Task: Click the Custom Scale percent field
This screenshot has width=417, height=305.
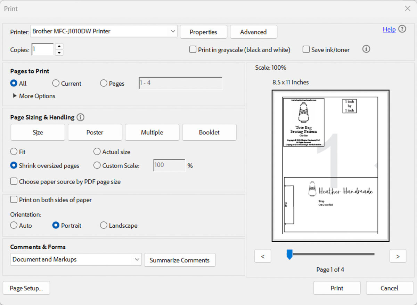Action: click(x=169, y=165)
